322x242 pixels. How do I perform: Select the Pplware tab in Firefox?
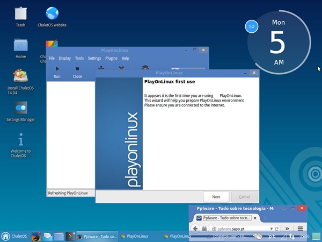tap(226, 218)
